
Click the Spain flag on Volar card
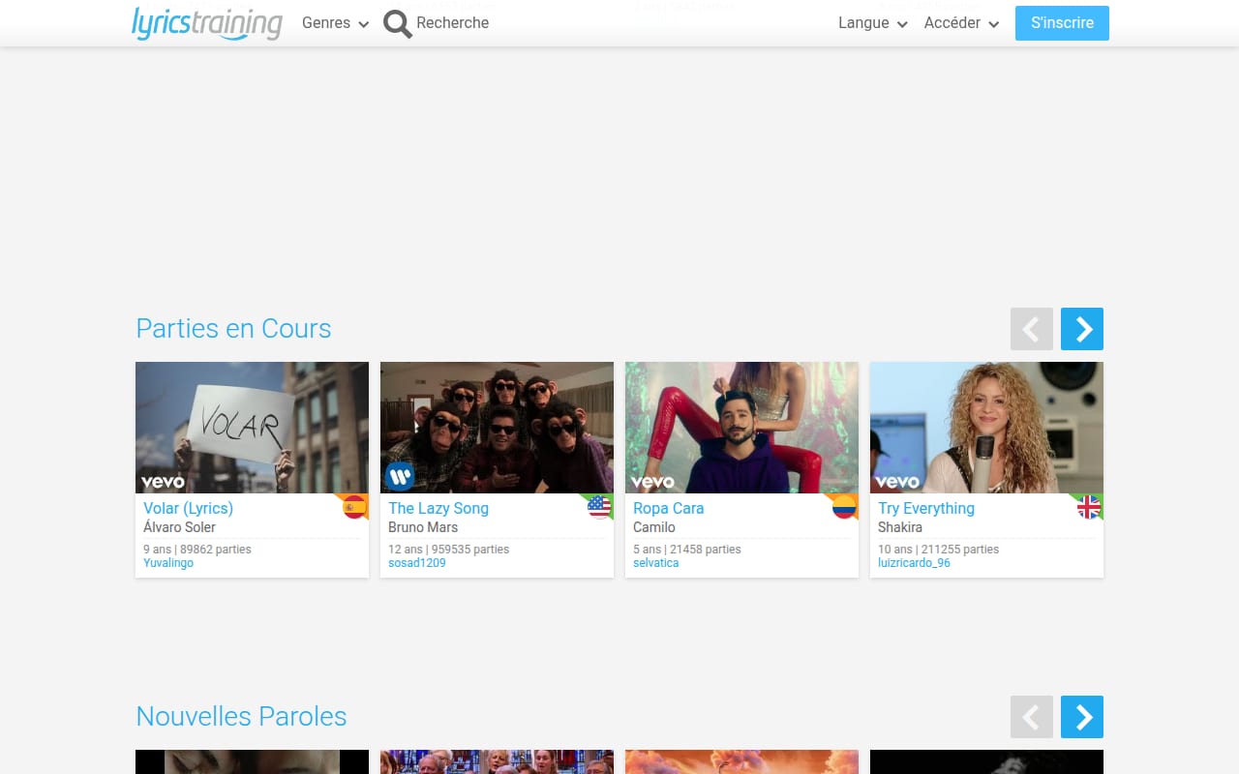click(354, 507)
